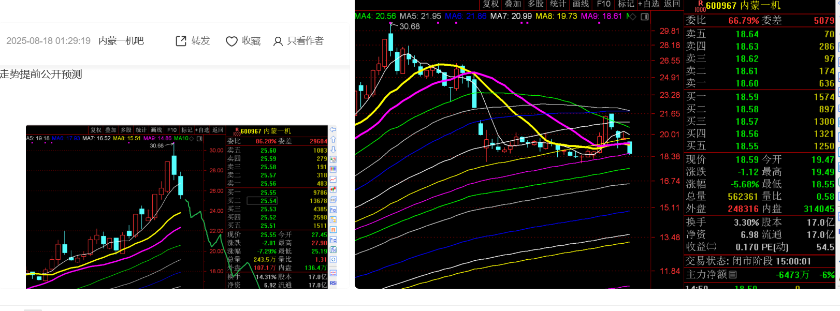Click PE(动) value 54.5

(825, 247)
